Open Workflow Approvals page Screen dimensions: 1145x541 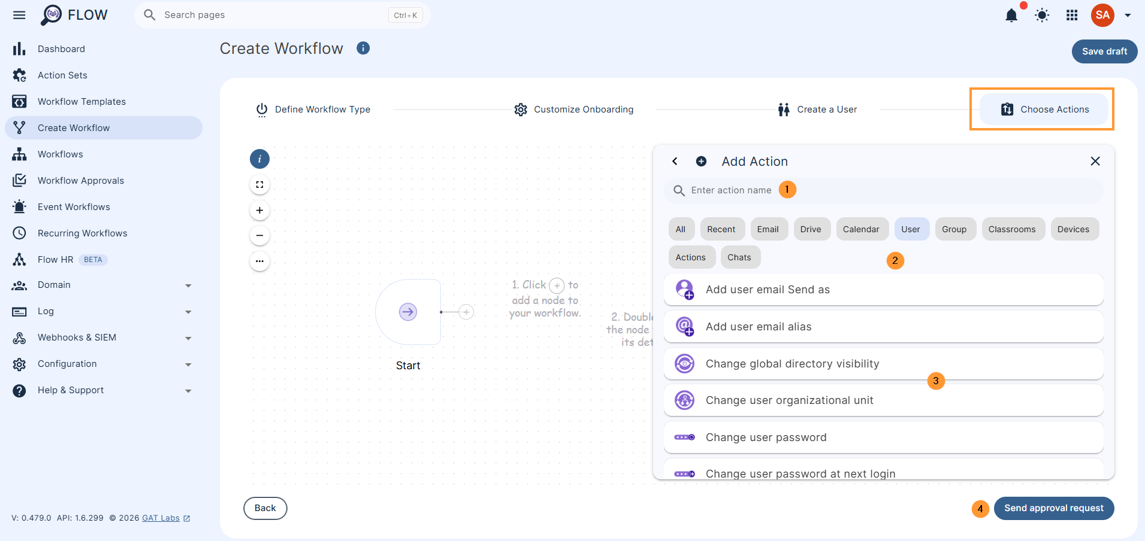click(x=104, y=181)
